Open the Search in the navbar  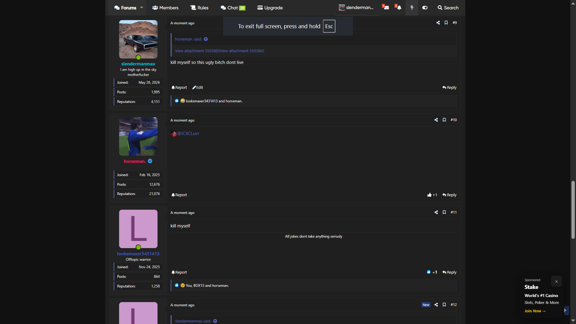coord(448,8)
